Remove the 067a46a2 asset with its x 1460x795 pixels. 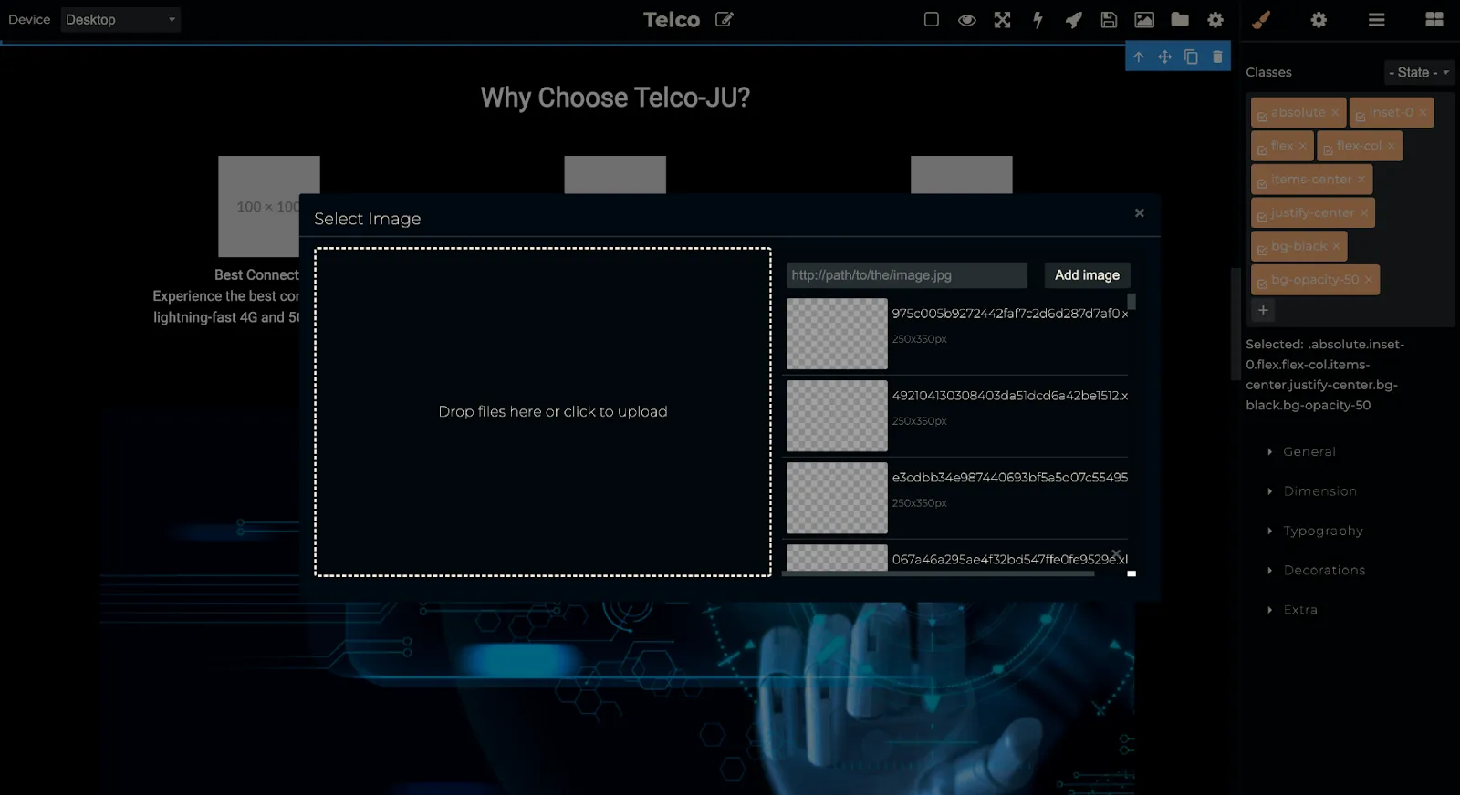tap(1115, 553)
